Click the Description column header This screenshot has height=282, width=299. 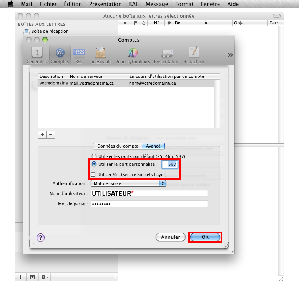[53, 76]
